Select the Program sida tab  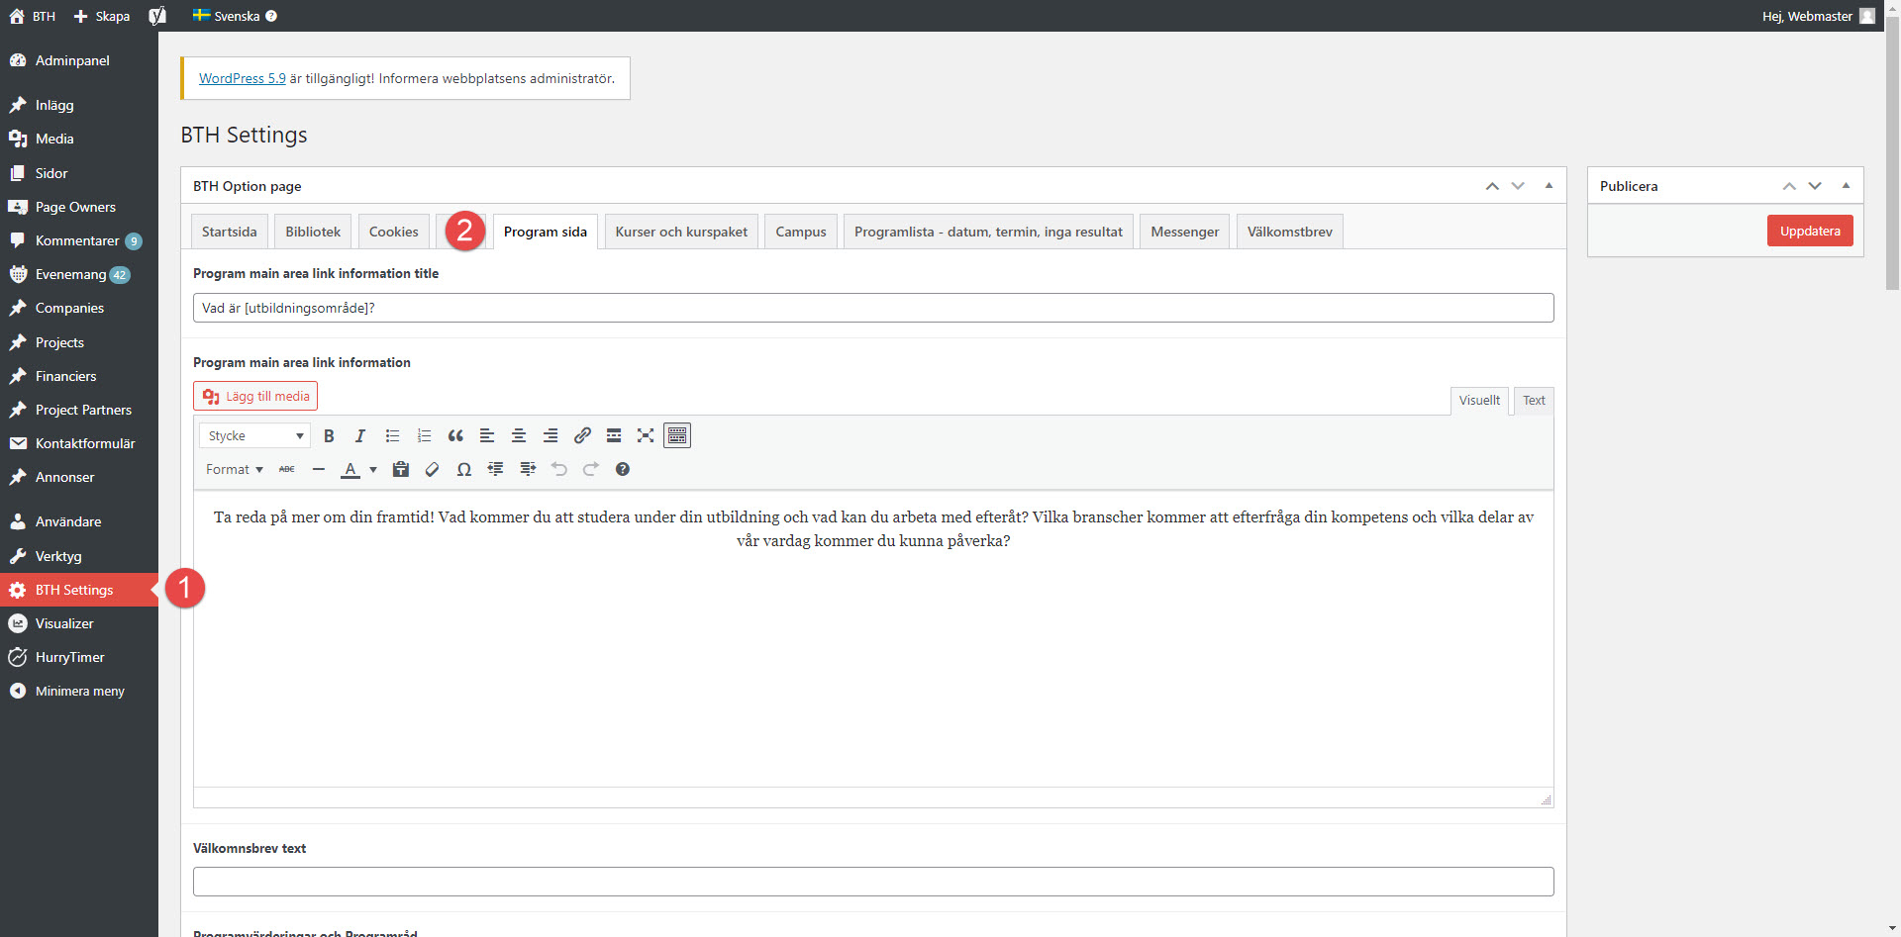(546, 232)
